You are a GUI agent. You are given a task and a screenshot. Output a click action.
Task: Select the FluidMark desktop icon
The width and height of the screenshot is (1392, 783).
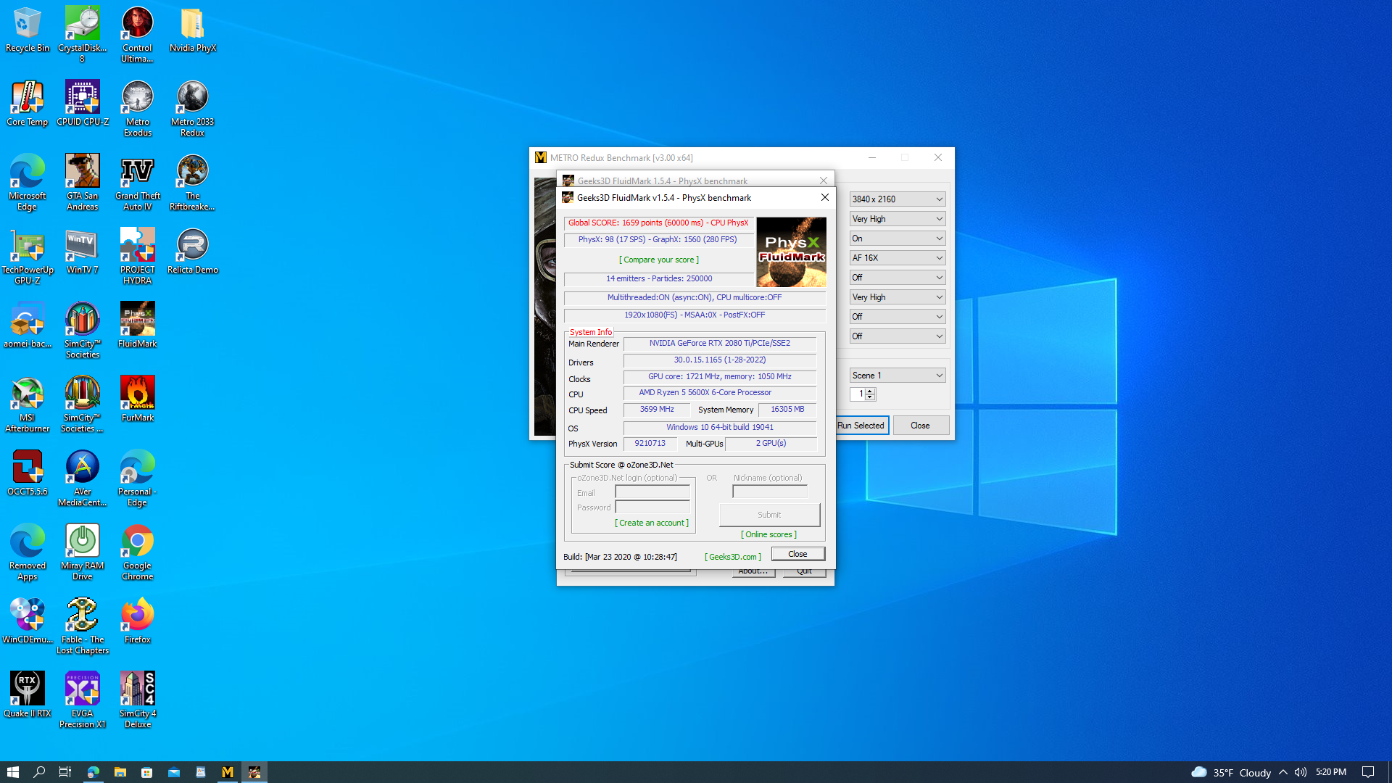pyautogui.click(x=138, y=326)
